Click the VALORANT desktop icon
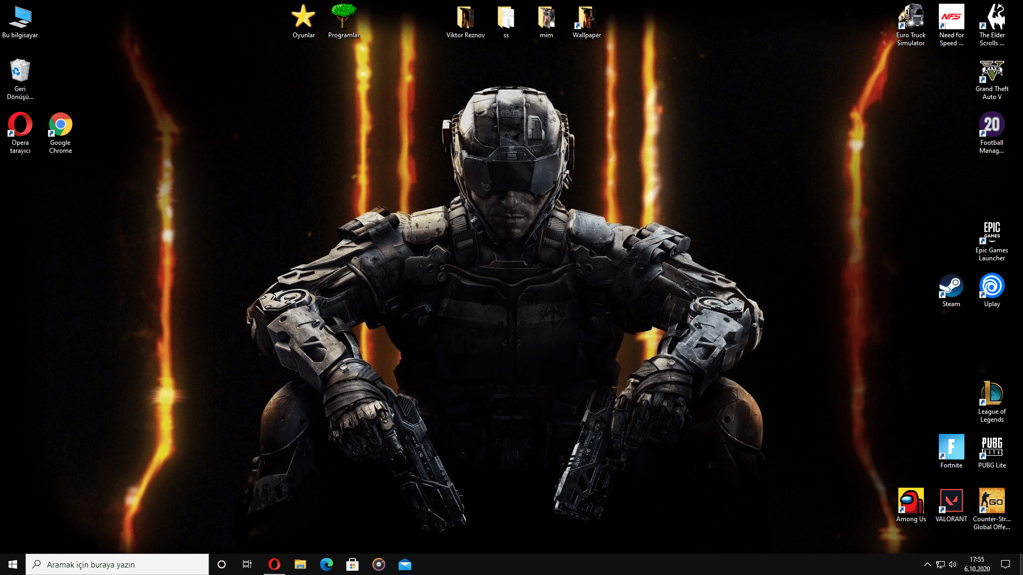Screen dimensions: 1023x575 point(951,502)
